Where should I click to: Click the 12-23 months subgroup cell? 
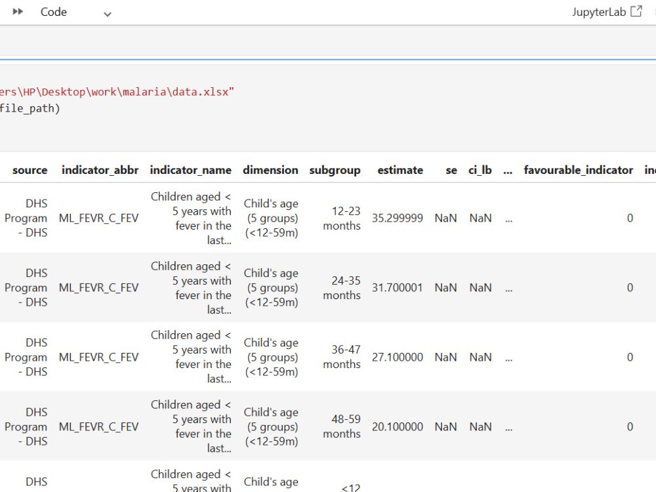[342, 218]
